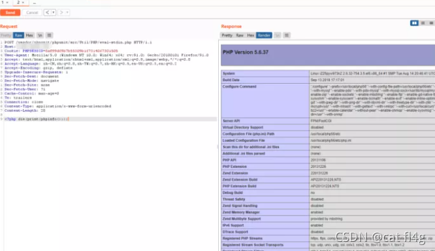The width and height of the screenshot is (435, 251).
Task: Select Repeater tab 2
Action: coord(18,3)
